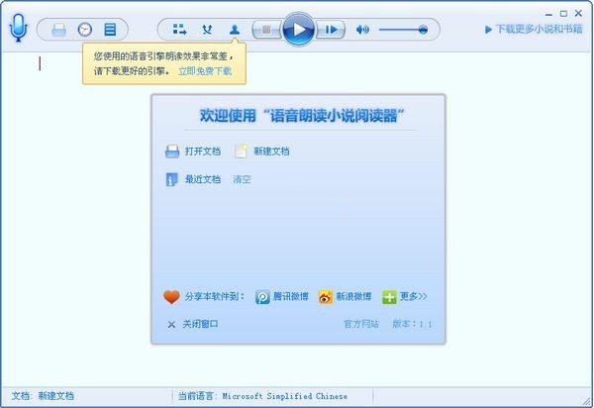Viewport: 594px width, 408px height.
Task: Share to 腾讯微博 text link
Action: [291, 296]
